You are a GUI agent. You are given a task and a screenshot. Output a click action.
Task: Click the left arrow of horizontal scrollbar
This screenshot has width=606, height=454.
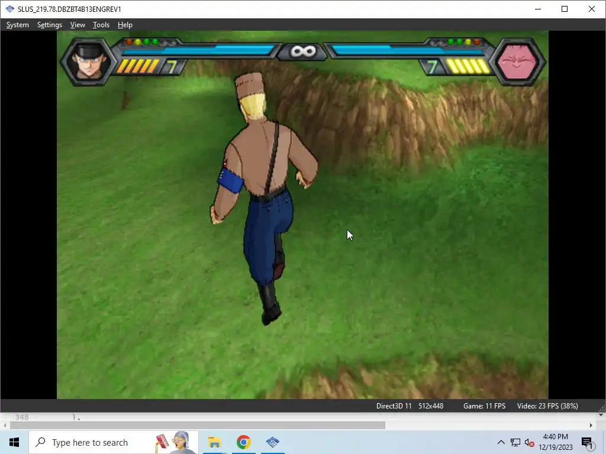(x=5, y=426)
